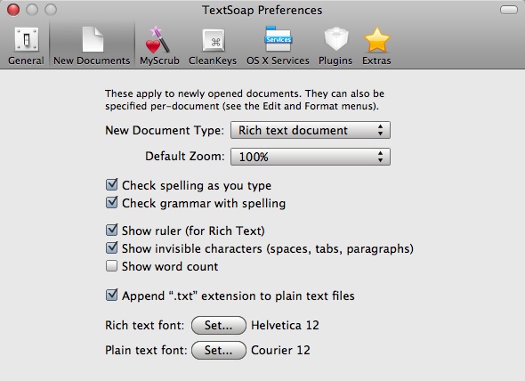Enable Show word count checkbox
The image size is (525, 381).
coord(111,266)
